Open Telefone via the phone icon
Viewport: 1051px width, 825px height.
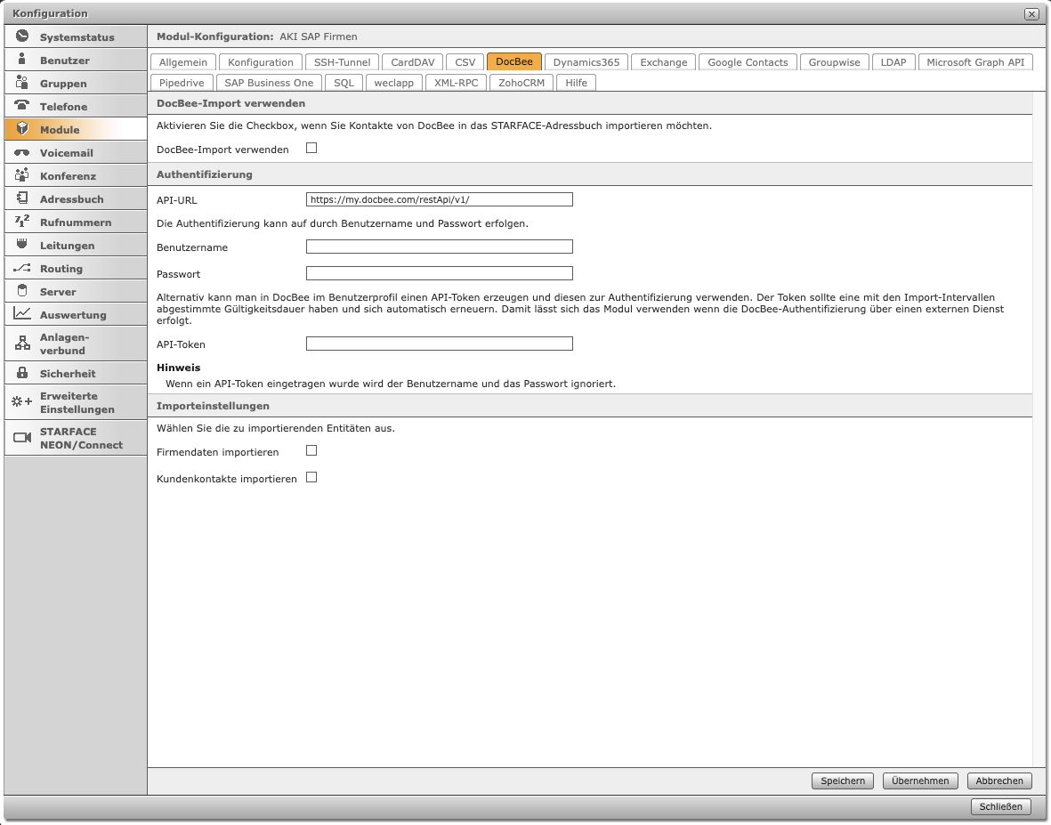(23, 106)
